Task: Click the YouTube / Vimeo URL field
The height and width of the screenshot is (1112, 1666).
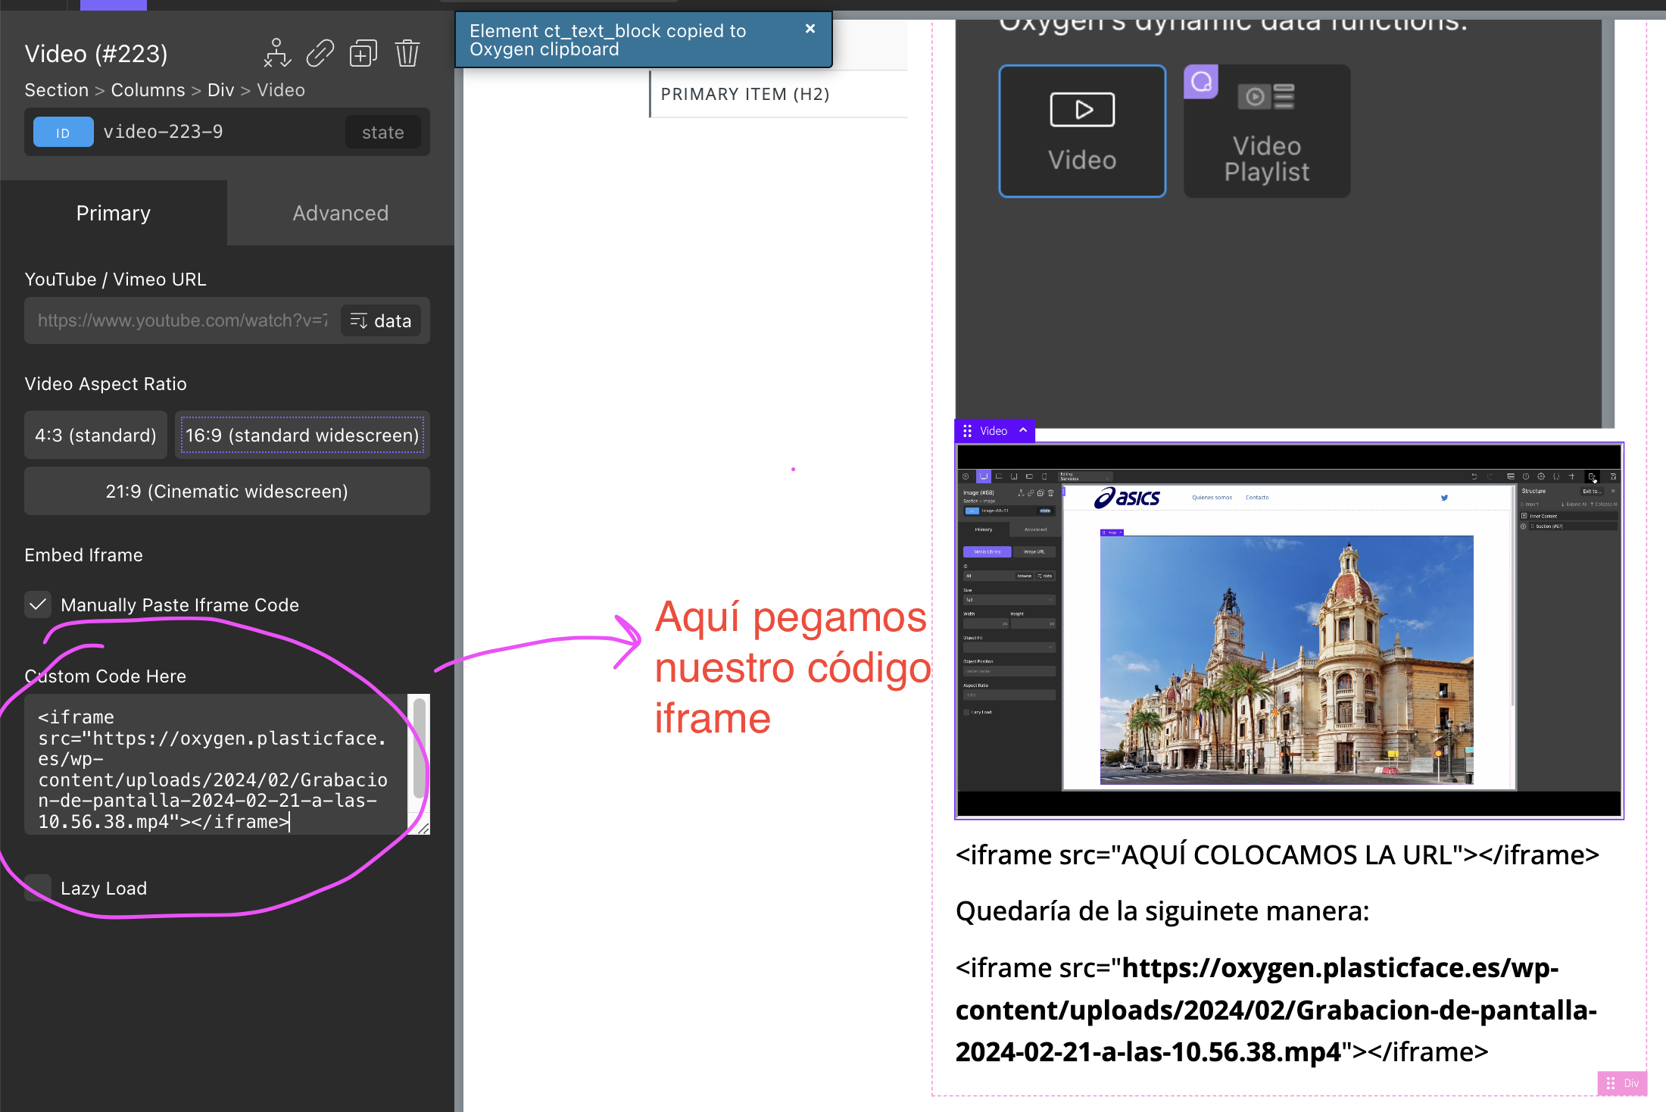Action: (x=182, y=320)
